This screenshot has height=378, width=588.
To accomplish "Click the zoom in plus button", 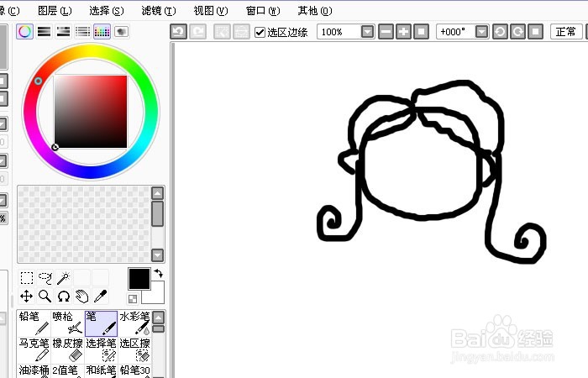I will (403, 32).
